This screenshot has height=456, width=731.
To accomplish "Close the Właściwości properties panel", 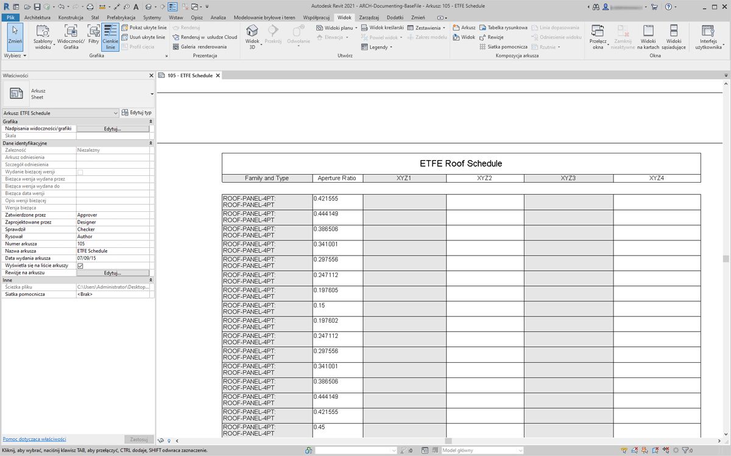I will tap(151, 75).
